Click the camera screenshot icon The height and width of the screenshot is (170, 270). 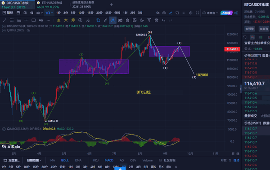pyautogui.click(x=164, y=13)
